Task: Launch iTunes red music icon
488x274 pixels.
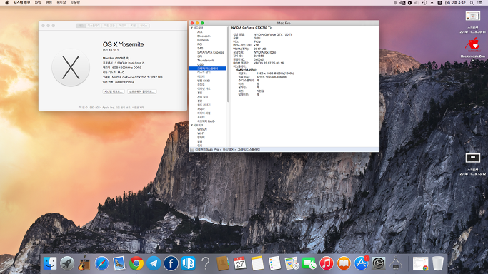Action: click(327, 263)
